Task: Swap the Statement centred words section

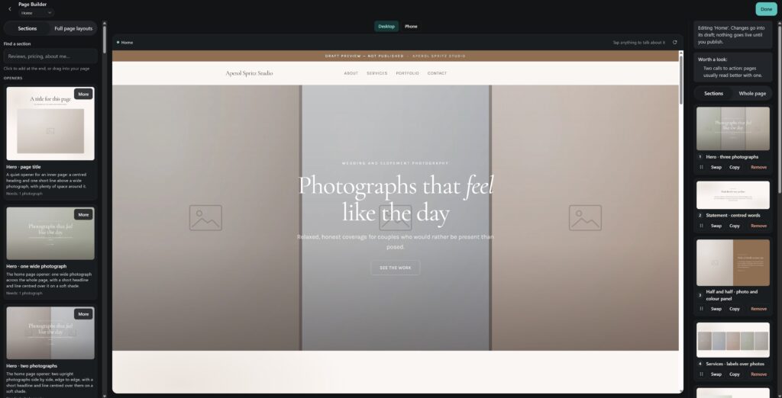Action: click(716, 226)
